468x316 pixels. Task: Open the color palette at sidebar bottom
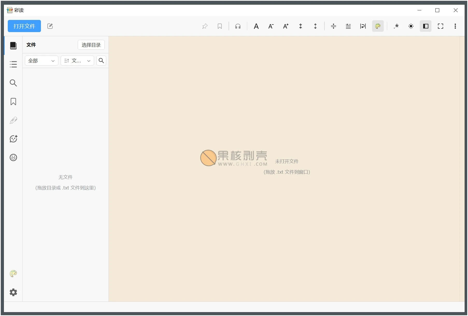13,274
